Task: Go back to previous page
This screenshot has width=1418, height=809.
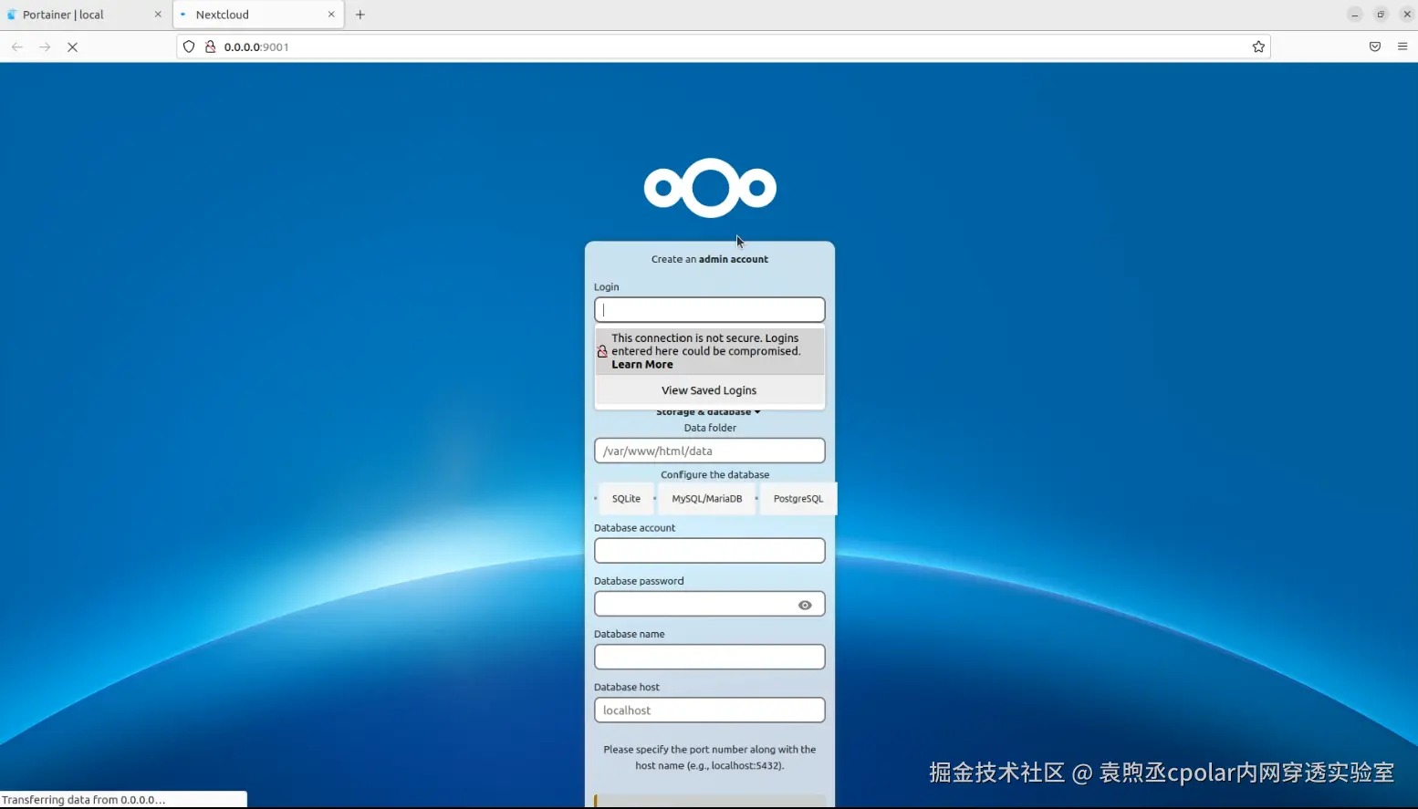Action: coord(17,47)
